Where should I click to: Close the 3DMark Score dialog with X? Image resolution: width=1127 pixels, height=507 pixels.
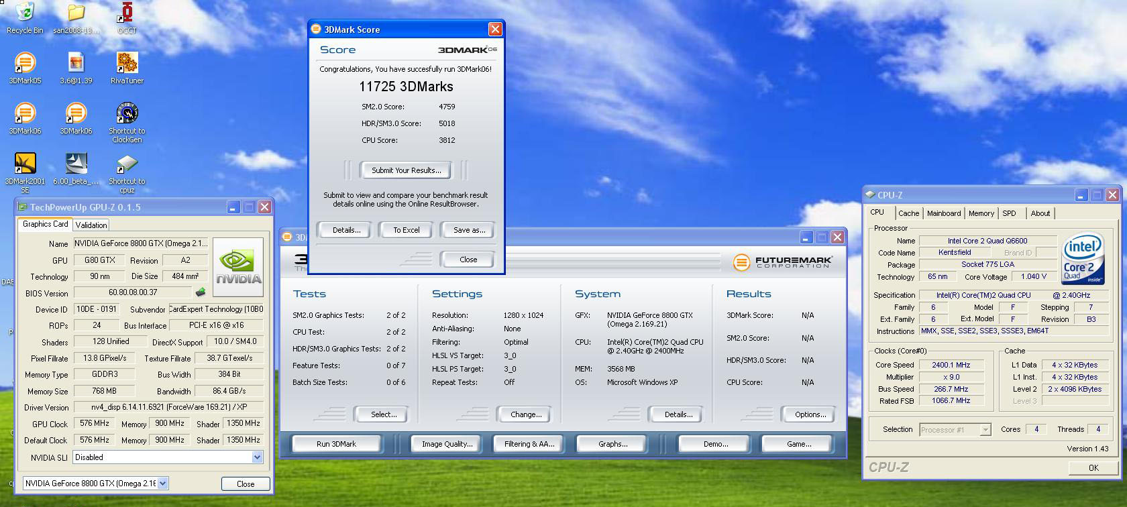click(x=495, y=30)
